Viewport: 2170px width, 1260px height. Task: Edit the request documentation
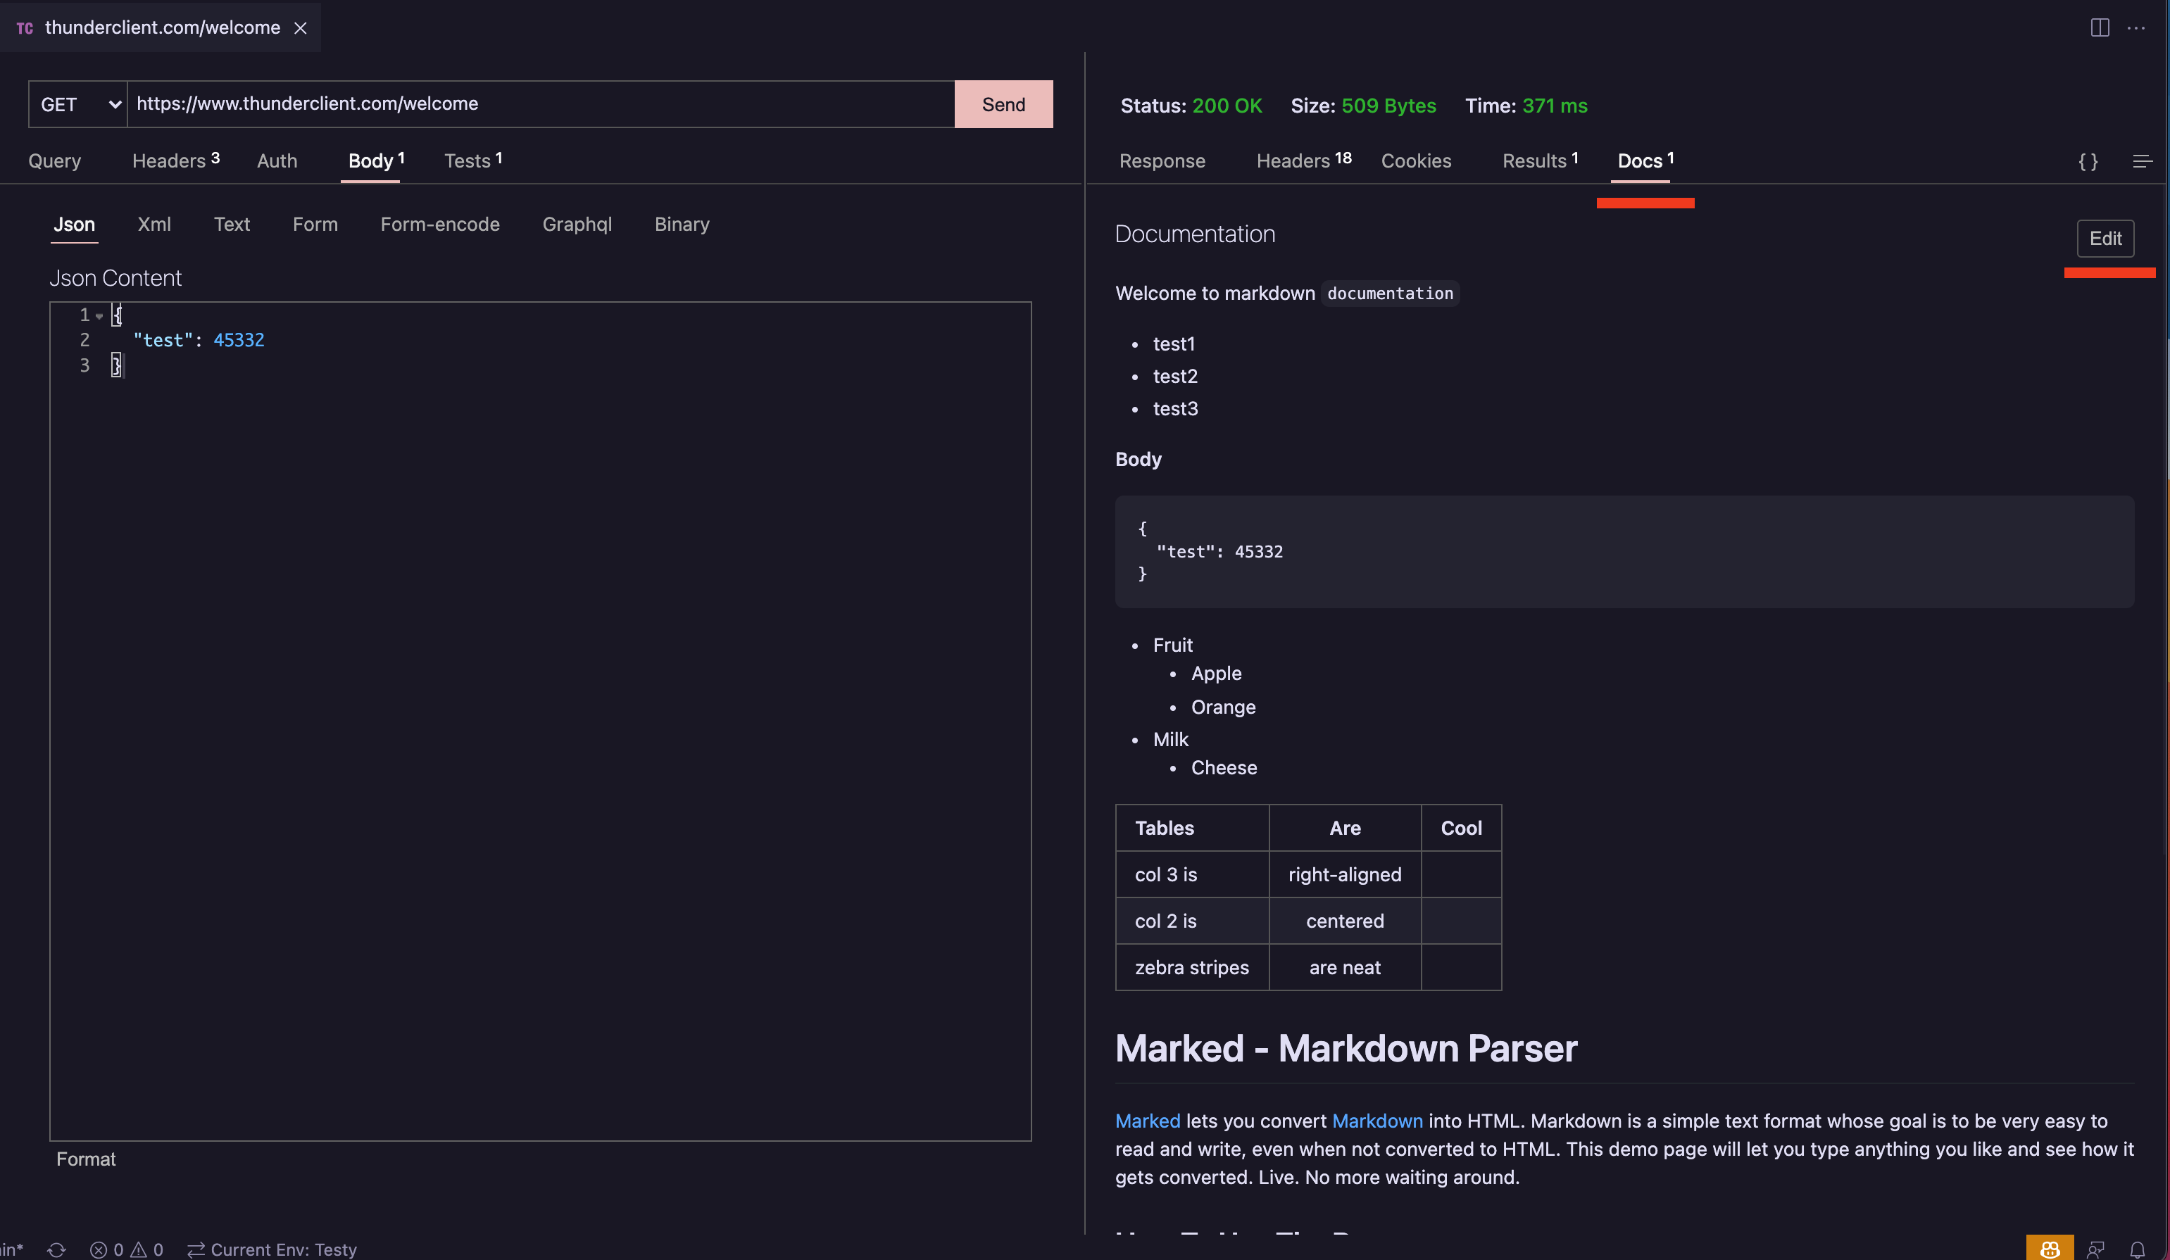(x=2106, y=239)
